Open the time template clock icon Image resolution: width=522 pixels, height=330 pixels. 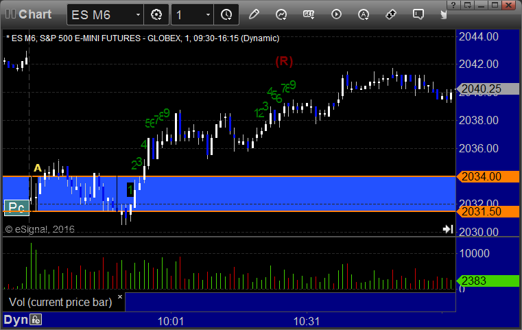pos(226,14)
